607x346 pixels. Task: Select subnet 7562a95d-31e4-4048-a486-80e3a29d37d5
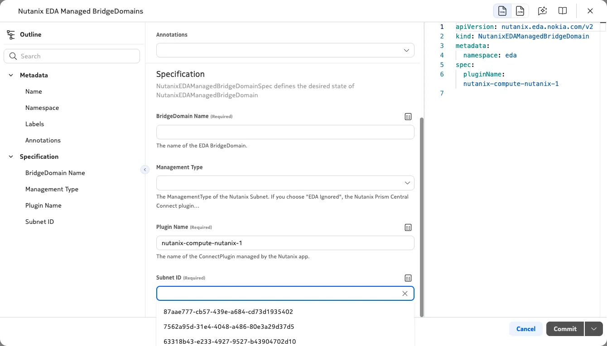(285, 327)
